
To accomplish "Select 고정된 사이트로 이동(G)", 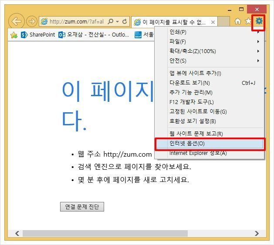I will (209, 111).
